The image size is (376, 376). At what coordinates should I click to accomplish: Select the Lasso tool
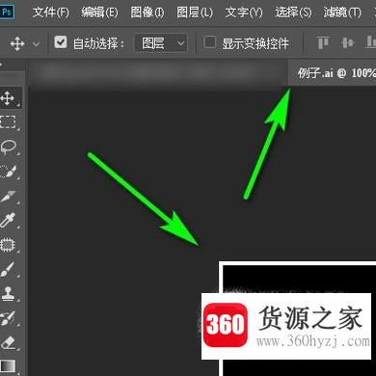(x=9, y=147)
